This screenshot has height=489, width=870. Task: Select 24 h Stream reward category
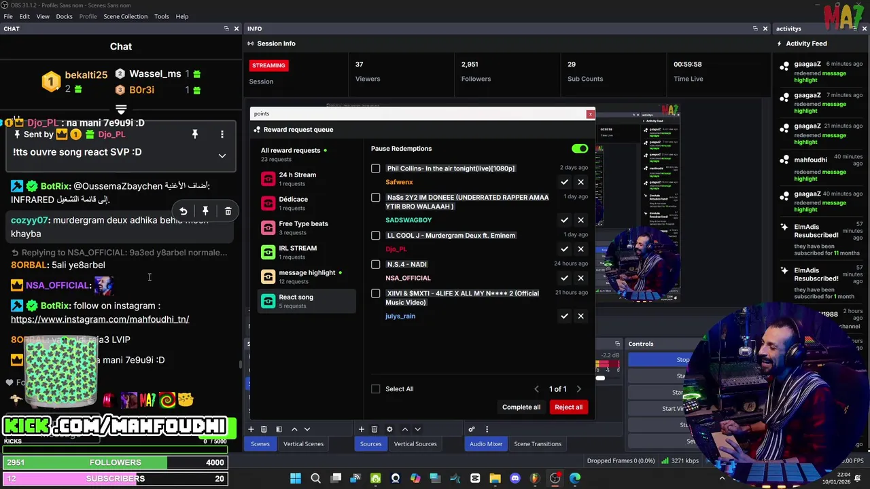(x=307, y=179)
